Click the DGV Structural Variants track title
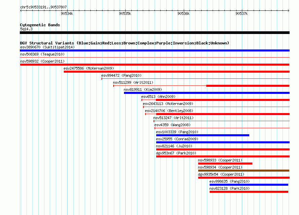Image resolution: width=299 pixels, height=215 pixels. 124,43
